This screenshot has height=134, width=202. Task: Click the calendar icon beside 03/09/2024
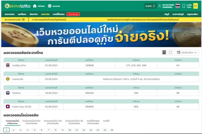[179, 52]
